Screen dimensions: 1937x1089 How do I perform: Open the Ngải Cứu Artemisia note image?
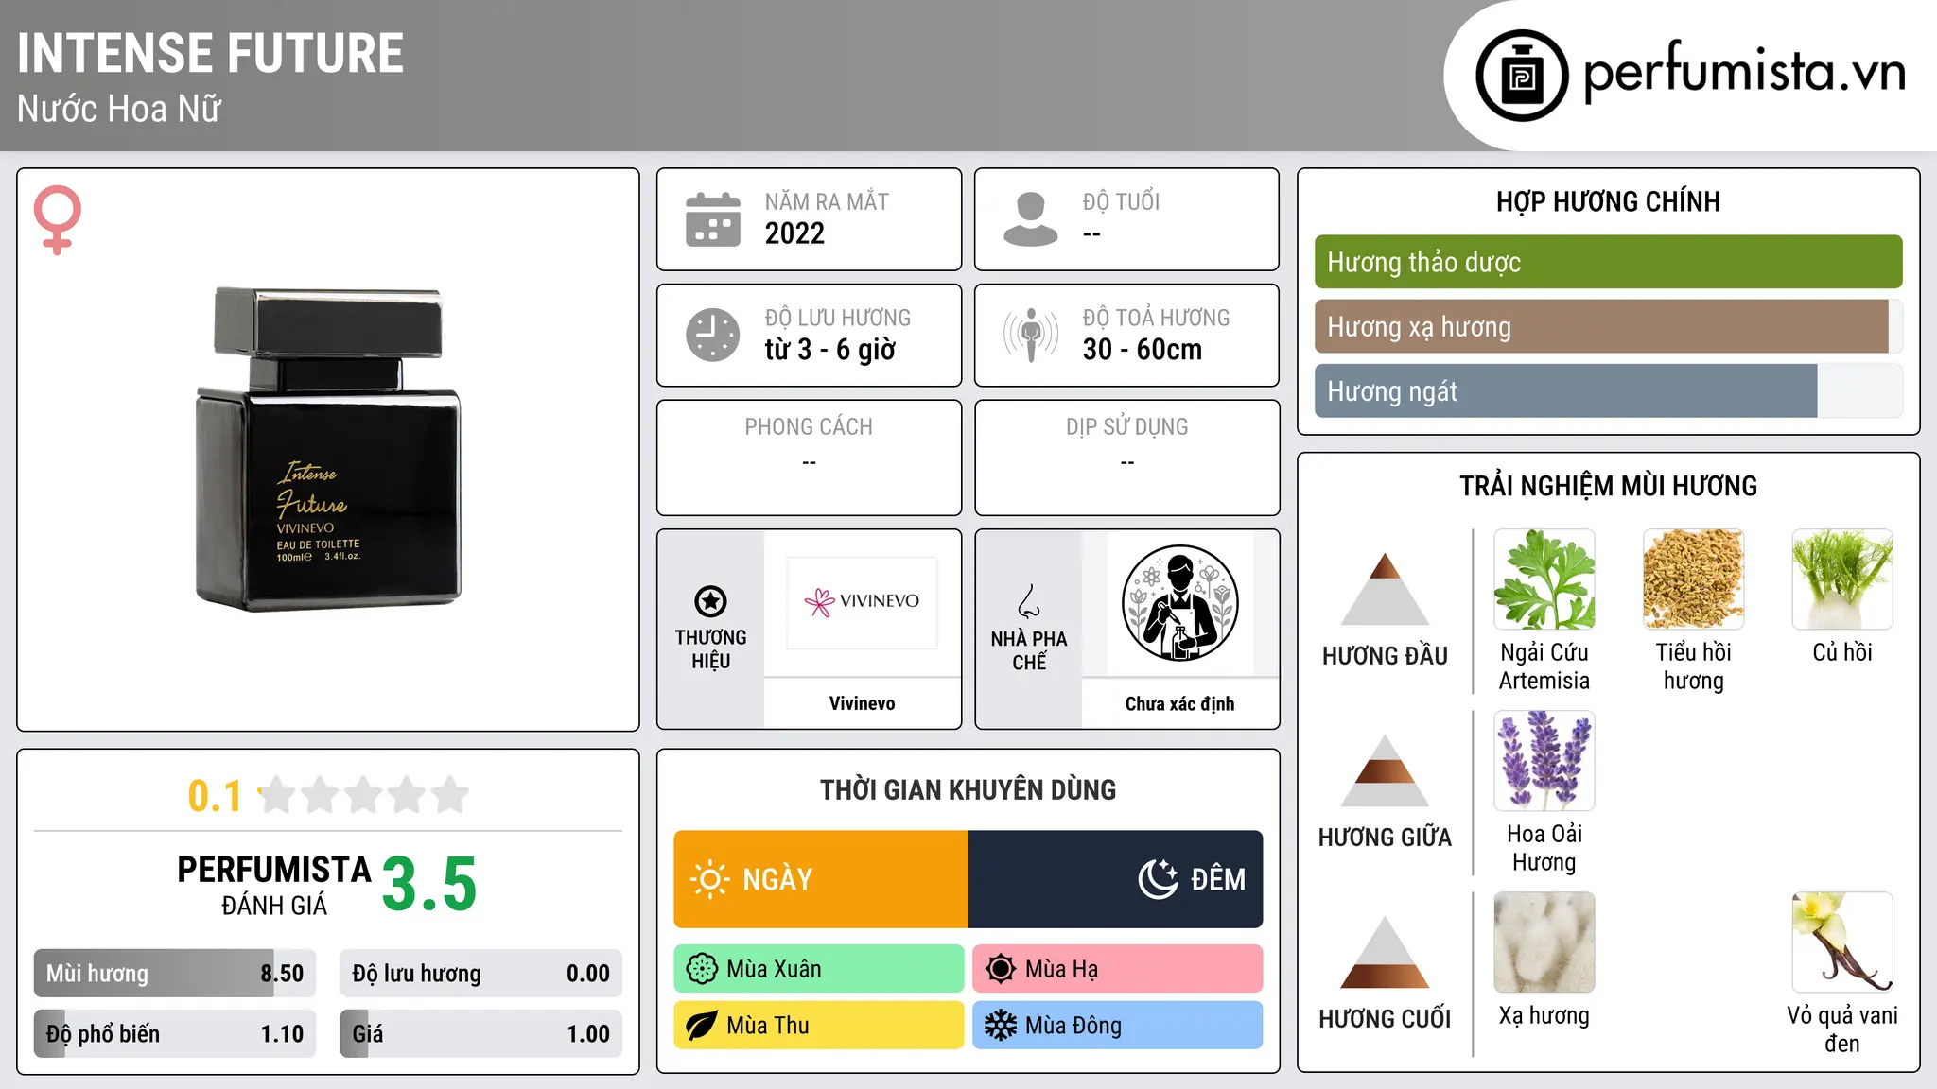coord(1544,579)
